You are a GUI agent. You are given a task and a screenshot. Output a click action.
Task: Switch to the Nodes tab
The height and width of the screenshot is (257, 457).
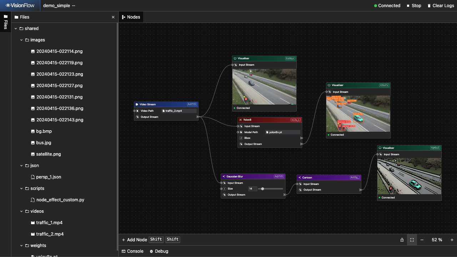131,17
